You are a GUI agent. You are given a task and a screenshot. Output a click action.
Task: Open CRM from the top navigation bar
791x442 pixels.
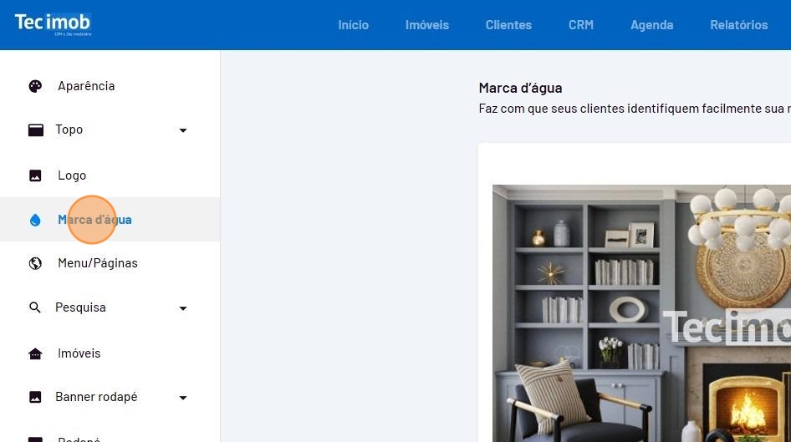(x=581, y=25)
